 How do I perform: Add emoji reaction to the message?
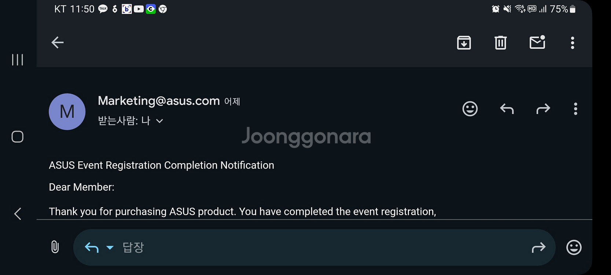coord(470,109)
